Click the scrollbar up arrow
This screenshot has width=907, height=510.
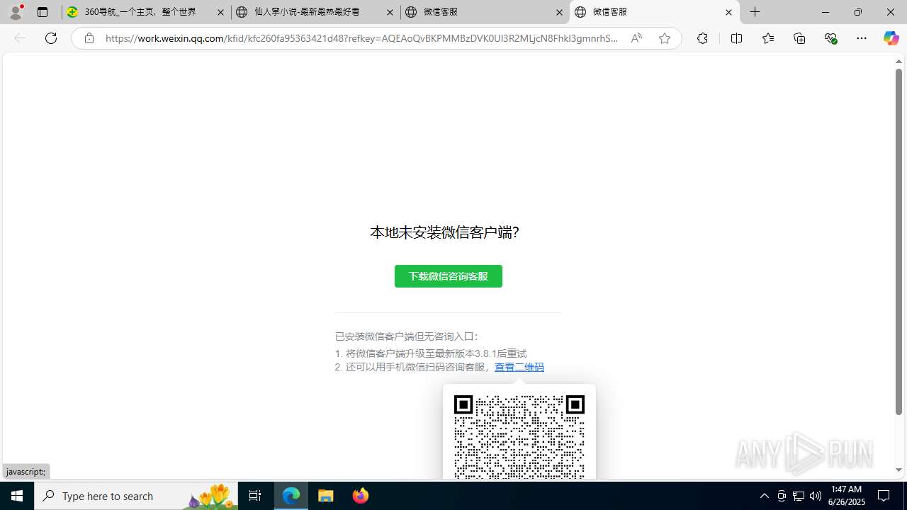click(898, 61)
